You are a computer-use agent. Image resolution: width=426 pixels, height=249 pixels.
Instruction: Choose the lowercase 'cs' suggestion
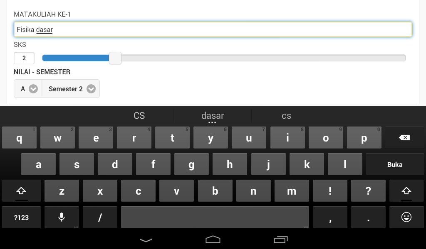[x=286, y=116]
